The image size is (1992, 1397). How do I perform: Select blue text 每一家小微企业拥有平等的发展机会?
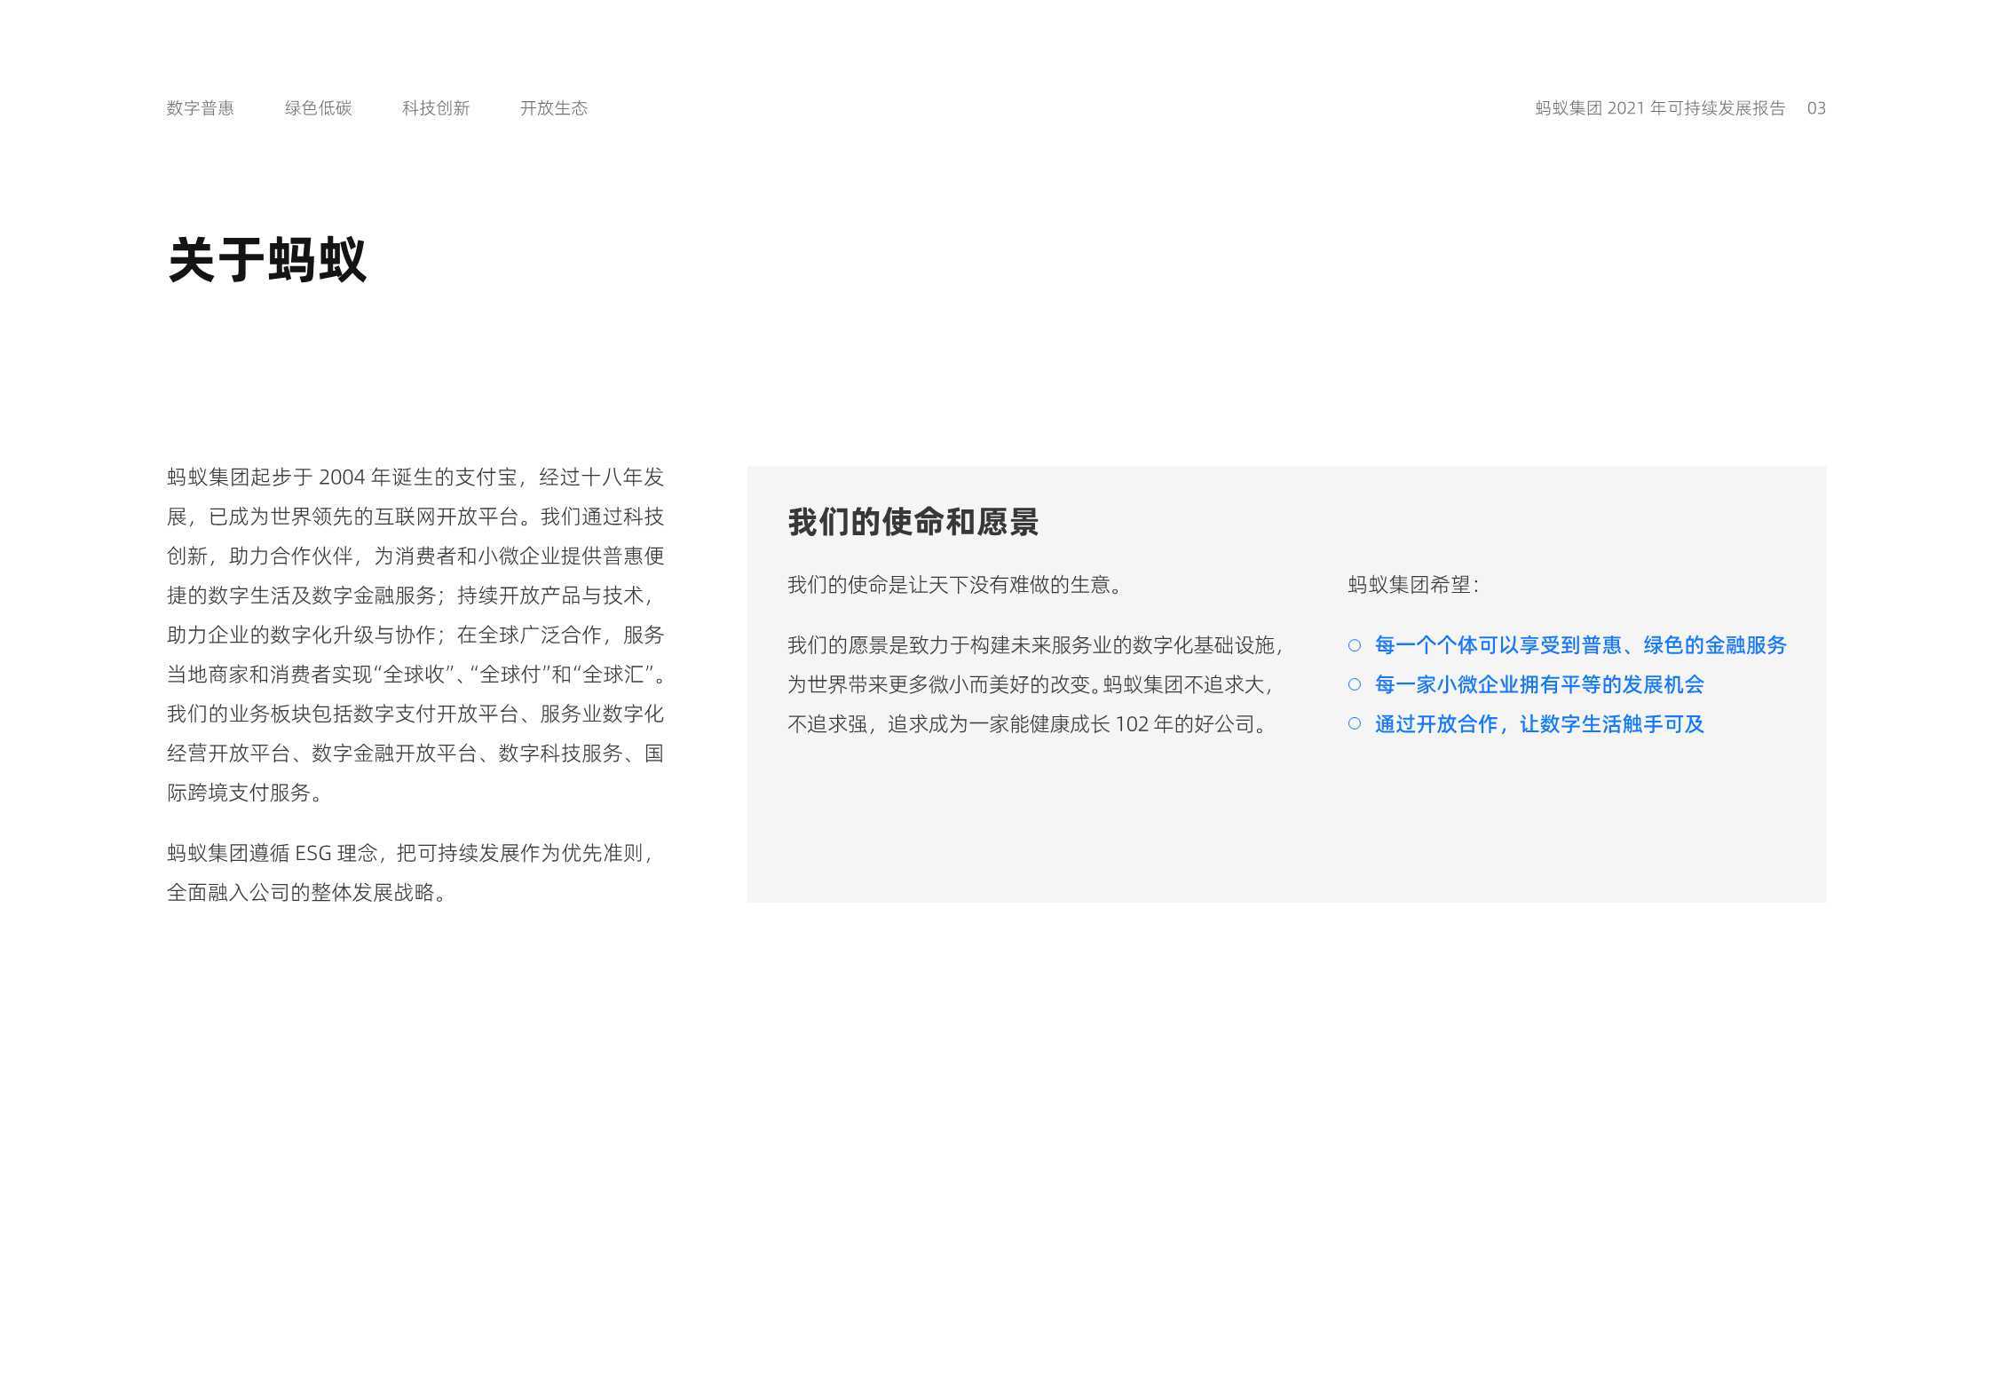click(x=1539, y=684)
